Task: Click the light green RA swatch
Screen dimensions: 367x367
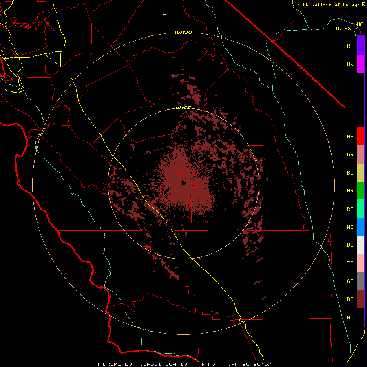Action: [360, 209]
